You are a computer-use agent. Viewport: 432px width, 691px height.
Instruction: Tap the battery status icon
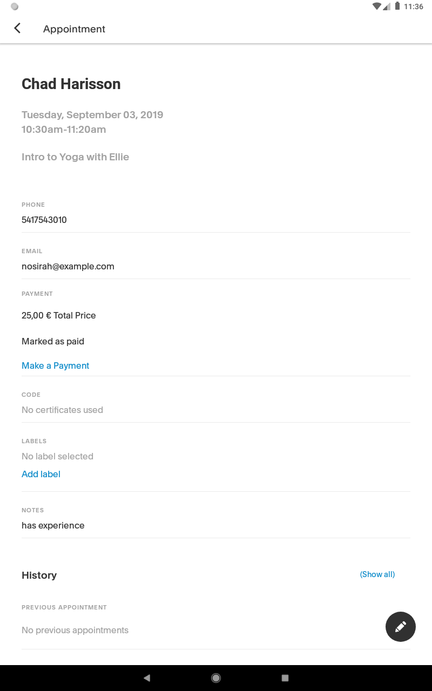[x=397, y=6]
